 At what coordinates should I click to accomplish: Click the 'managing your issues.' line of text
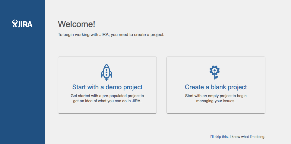coord(216,101)
